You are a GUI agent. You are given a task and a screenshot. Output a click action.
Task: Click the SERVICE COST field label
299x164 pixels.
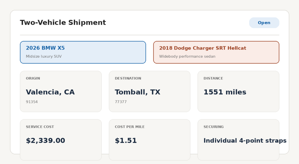click(x=40, y=127)
